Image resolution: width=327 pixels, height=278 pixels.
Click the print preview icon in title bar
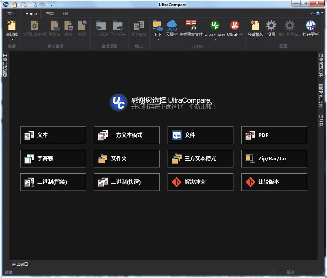35,4
